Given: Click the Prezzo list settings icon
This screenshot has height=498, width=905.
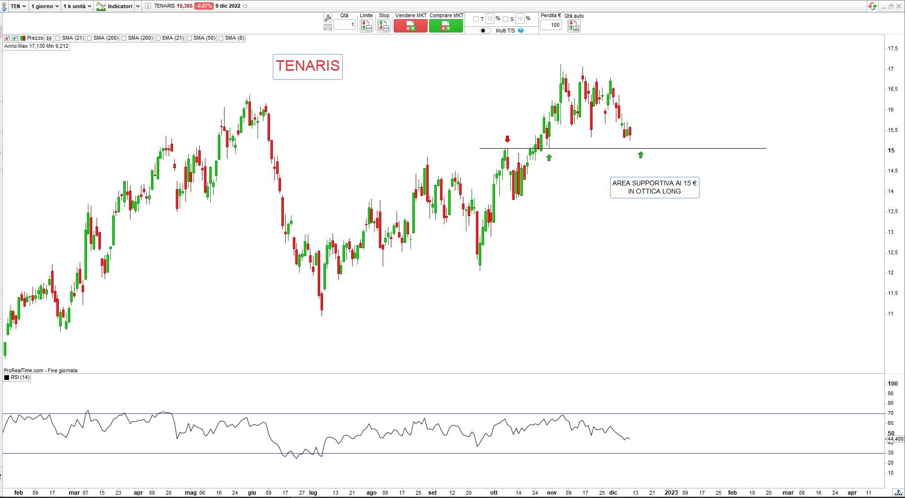Looking at the screenshot, I should (x=49, y=38).
